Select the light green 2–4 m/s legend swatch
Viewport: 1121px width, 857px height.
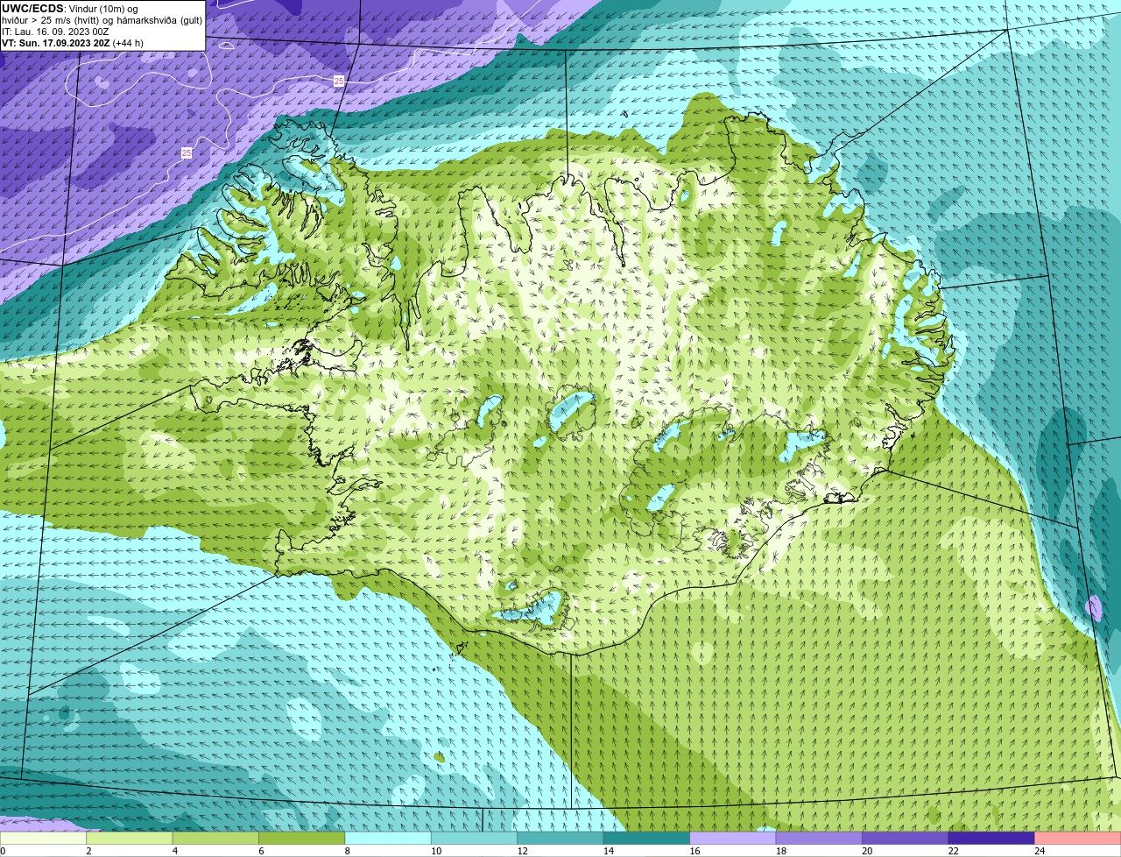coord(130,838)
